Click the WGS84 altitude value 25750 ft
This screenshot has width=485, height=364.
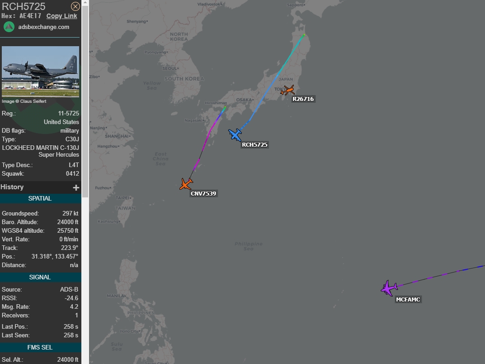[68, 231]
